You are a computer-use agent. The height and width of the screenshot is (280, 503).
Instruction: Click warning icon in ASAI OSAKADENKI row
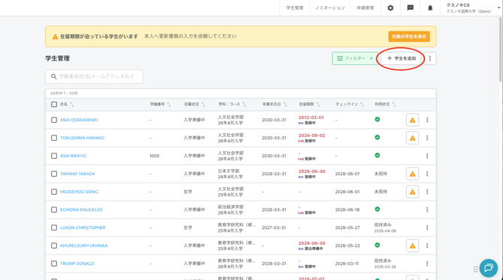412,120
